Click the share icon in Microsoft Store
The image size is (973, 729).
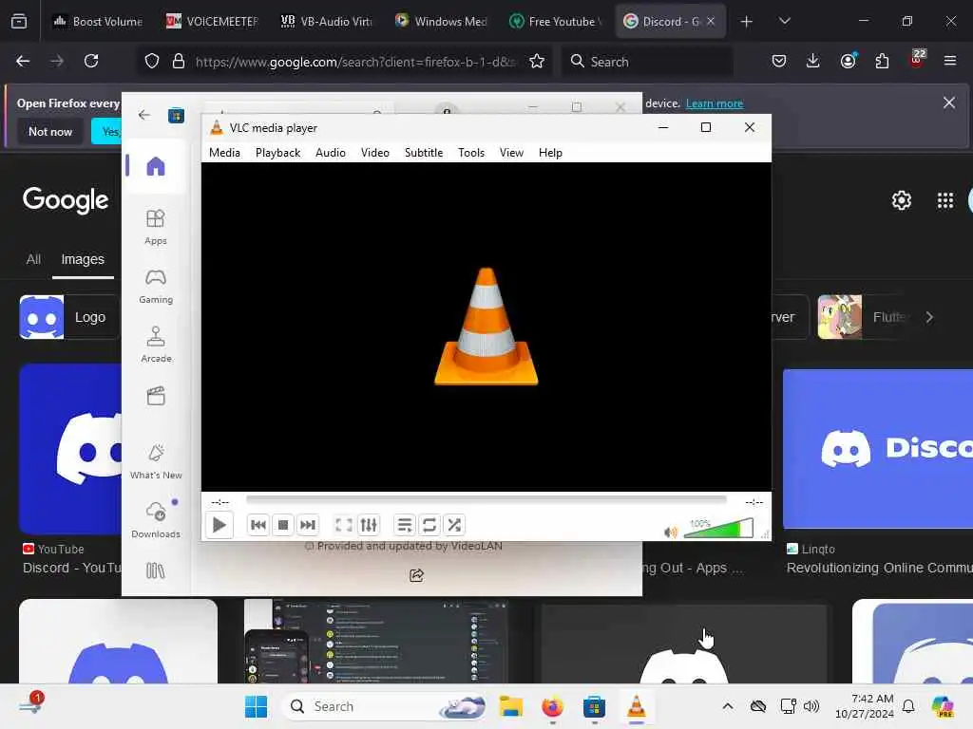pos(416,576)
